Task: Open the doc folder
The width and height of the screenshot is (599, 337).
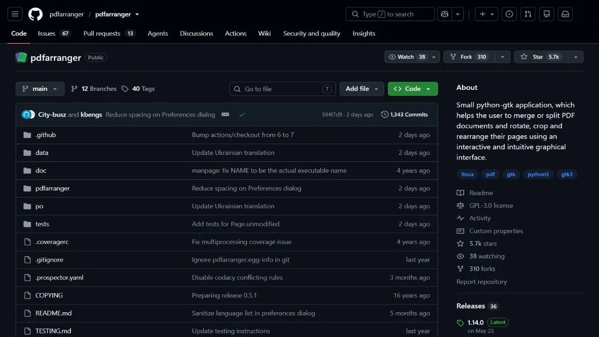Action: point(41,170)
